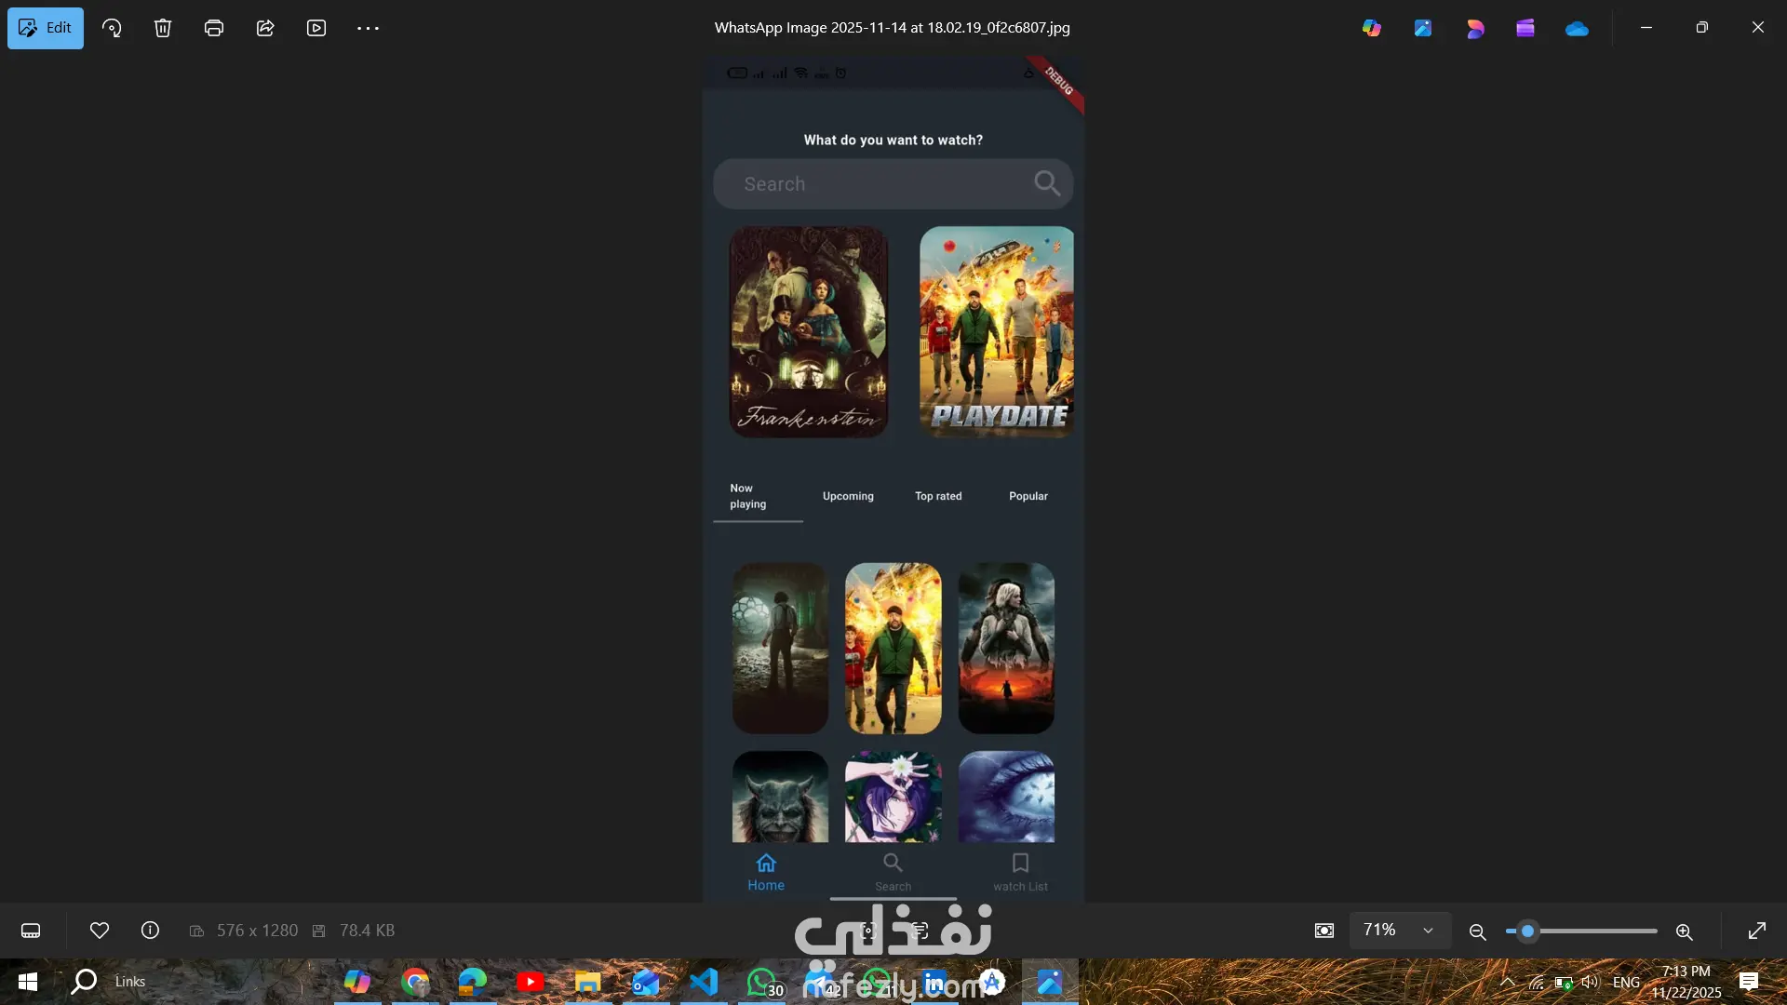Click the Edit image button
Screen dimensions: 1787x1005
pos(46,28)
